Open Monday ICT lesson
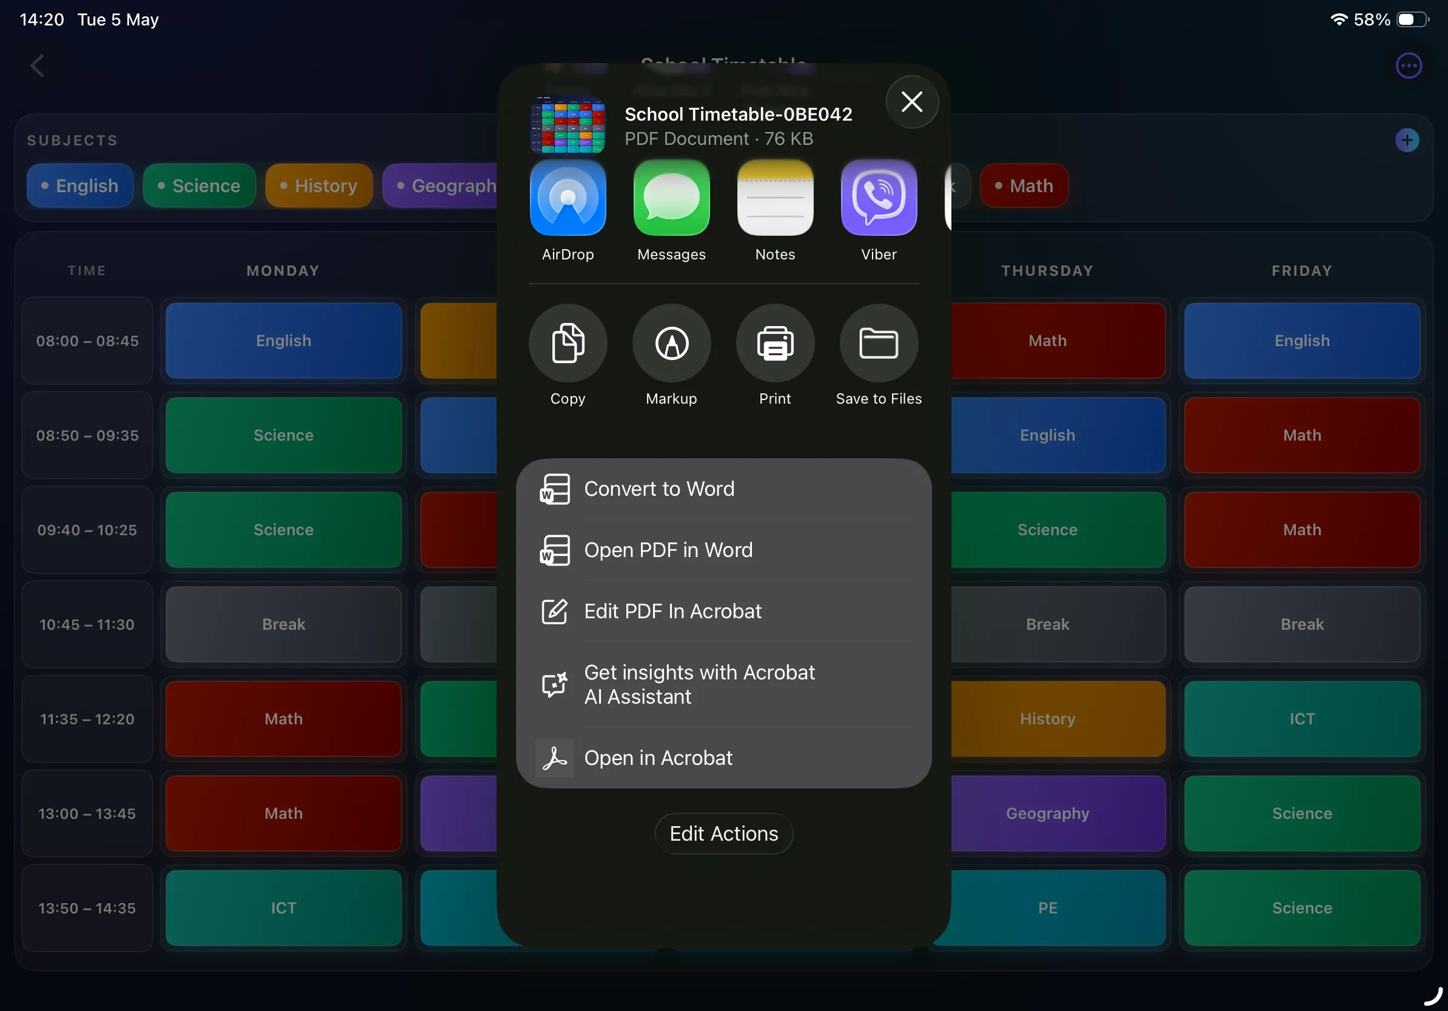The width and height of the screenshot is (1448, 1011). click(x=284, y=908)
